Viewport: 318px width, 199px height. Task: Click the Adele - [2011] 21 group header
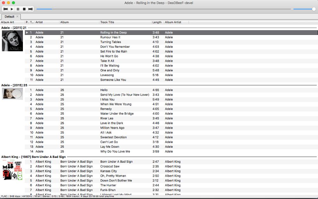[14, 28]
